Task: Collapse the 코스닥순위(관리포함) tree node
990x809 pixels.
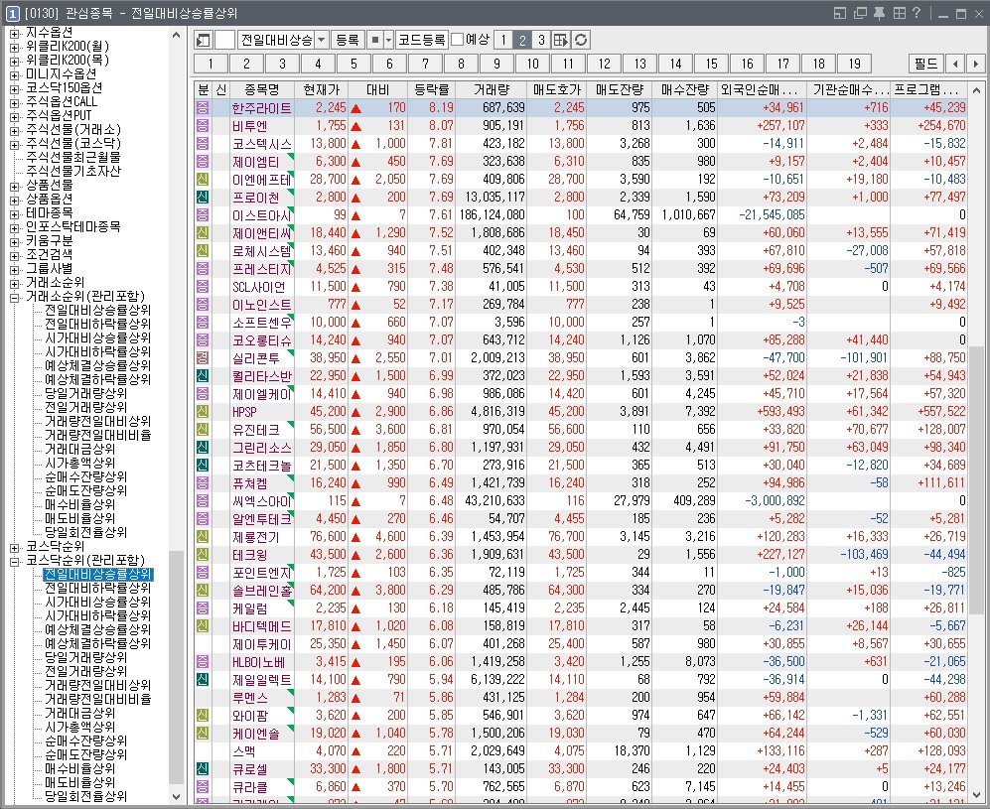Action: coord(14,561)
